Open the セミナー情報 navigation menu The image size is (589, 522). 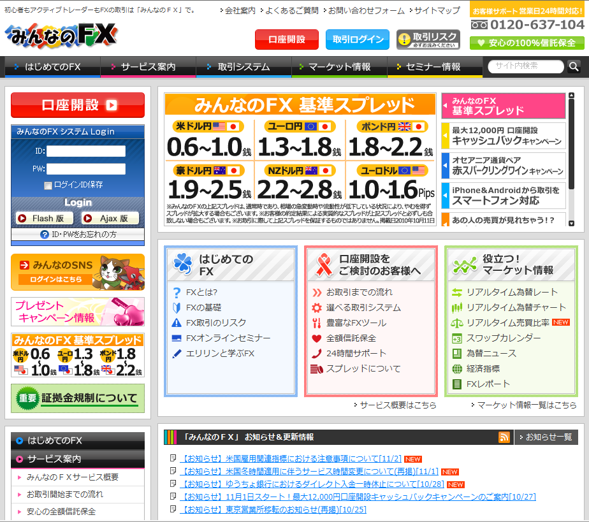pyautogui.click(x=435, y=67)
